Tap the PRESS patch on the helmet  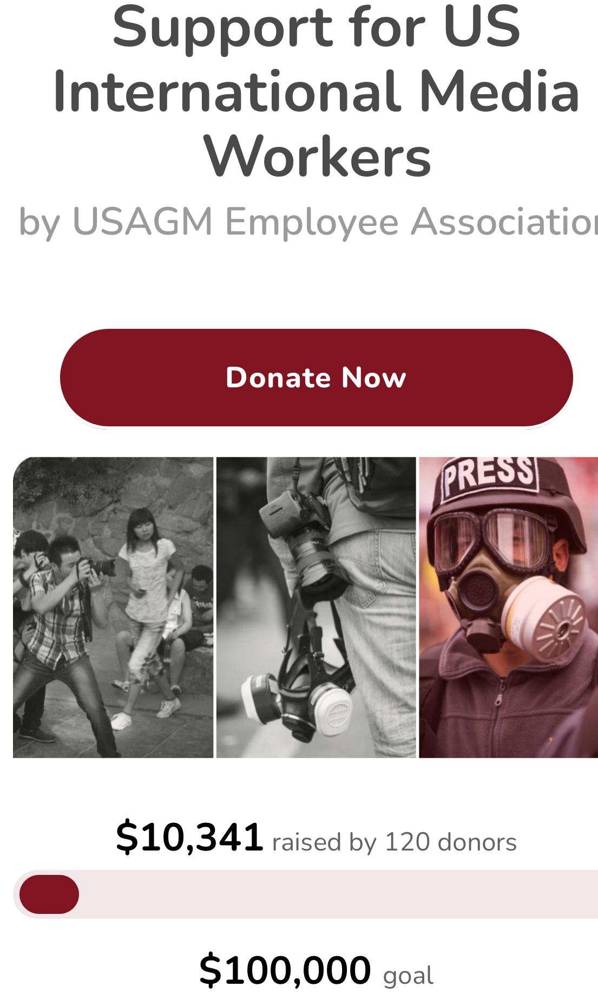489,477
